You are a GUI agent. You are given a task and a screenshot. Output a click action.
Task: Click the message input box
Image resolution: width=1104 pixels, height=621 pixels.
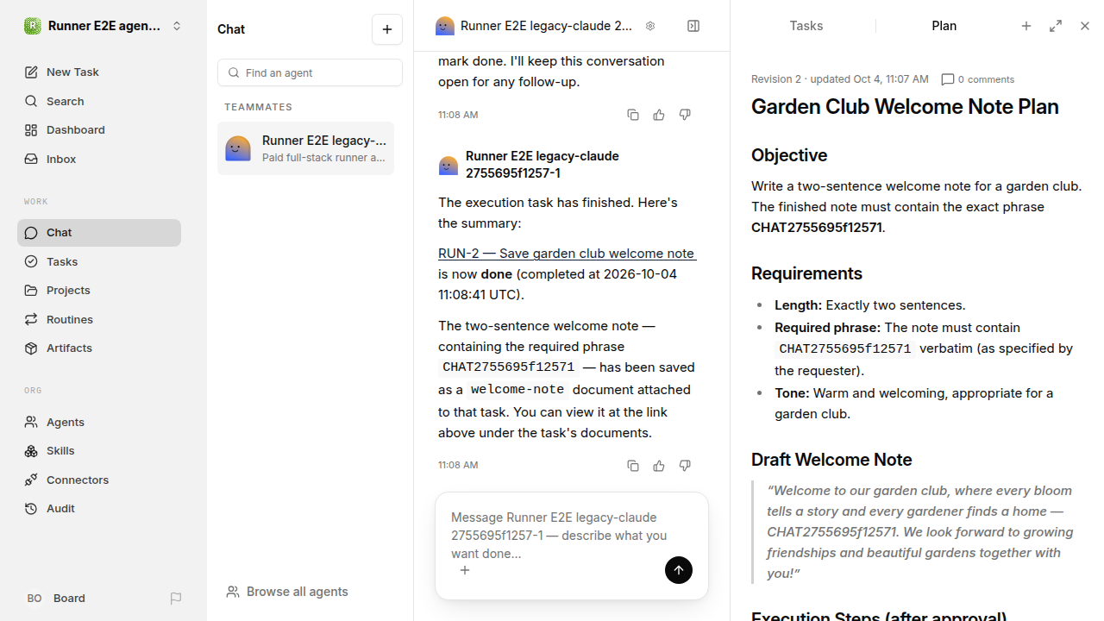click(571, 535)
